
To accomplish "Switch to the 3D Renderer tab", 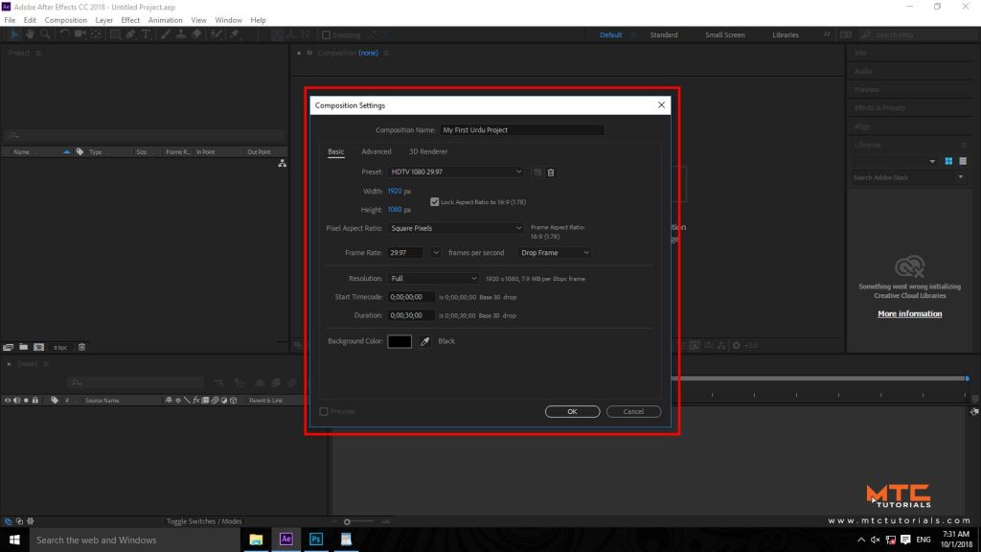I will coord(428,151).
